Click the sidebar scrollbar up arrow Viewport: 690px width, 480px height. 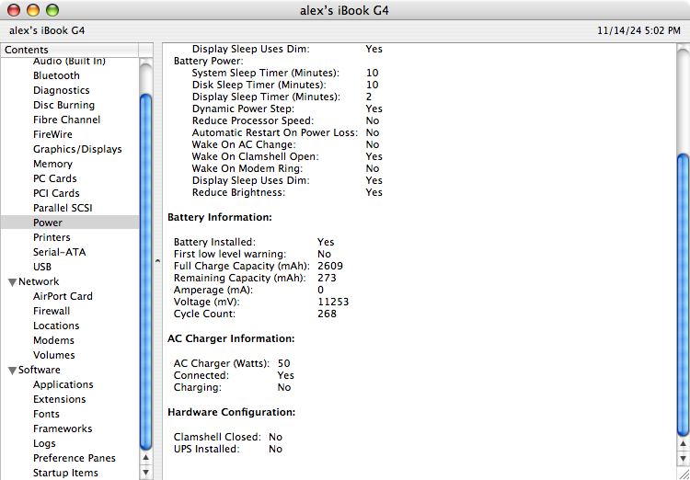pyautogui.click(x=146, y=458)
